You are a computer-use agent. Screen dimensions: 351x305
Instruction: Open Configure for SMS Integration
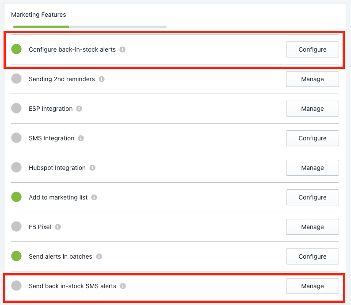tap(313, 138)
